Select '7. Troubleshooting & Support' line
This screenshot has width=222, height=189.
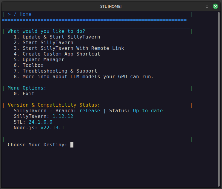coord(55,71)
